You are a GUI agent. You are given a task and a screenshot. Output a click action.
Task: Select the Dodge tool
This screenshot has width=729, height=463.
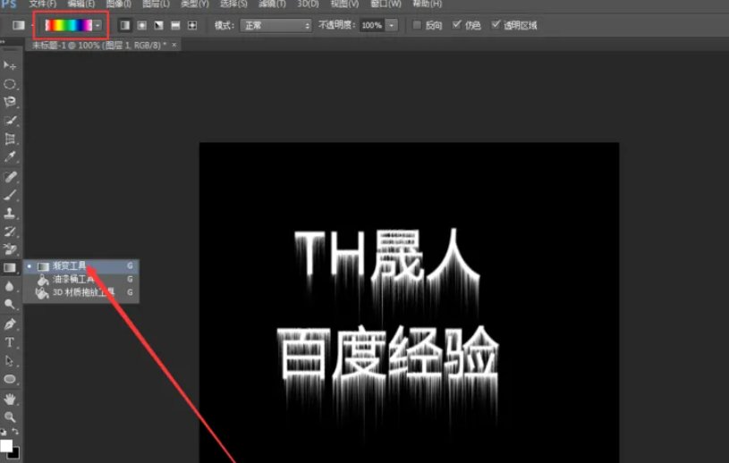[x=9, y=304]
